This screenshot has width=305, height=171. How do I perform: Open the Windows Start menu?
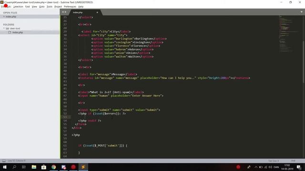click(x=5, y=167)
